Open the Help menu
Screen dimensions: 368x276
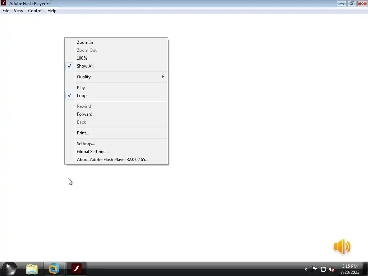pyautogui.click(x=52, y=11)
